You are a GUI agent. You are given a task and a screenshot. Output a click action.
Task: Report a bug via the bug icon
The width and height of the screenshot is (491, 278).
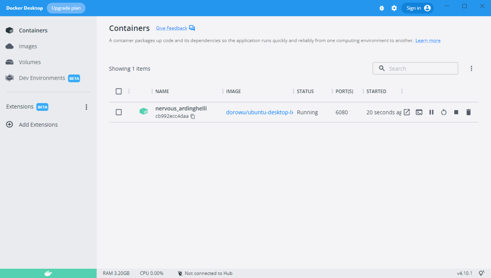pos(381,8)
